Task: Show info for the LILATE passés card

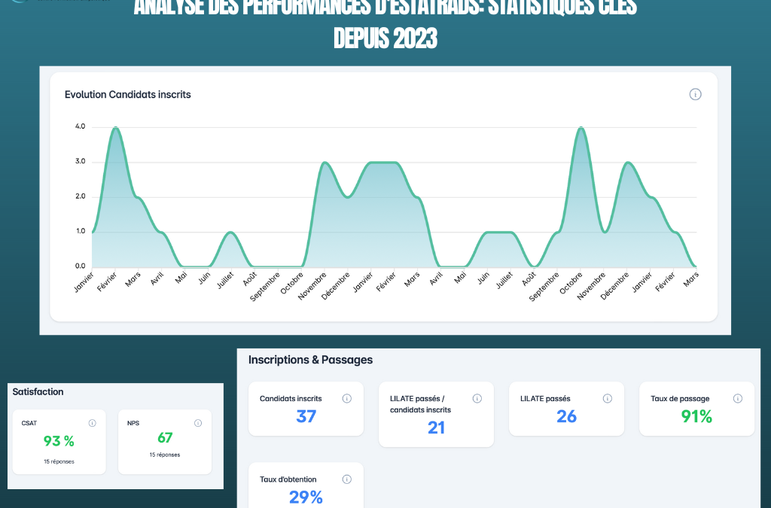Action: (x=608, y=398)
